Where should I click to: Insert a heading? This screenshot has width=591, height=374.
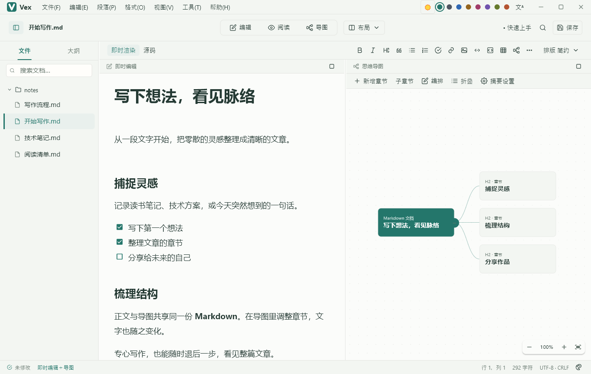pos(386,50)
